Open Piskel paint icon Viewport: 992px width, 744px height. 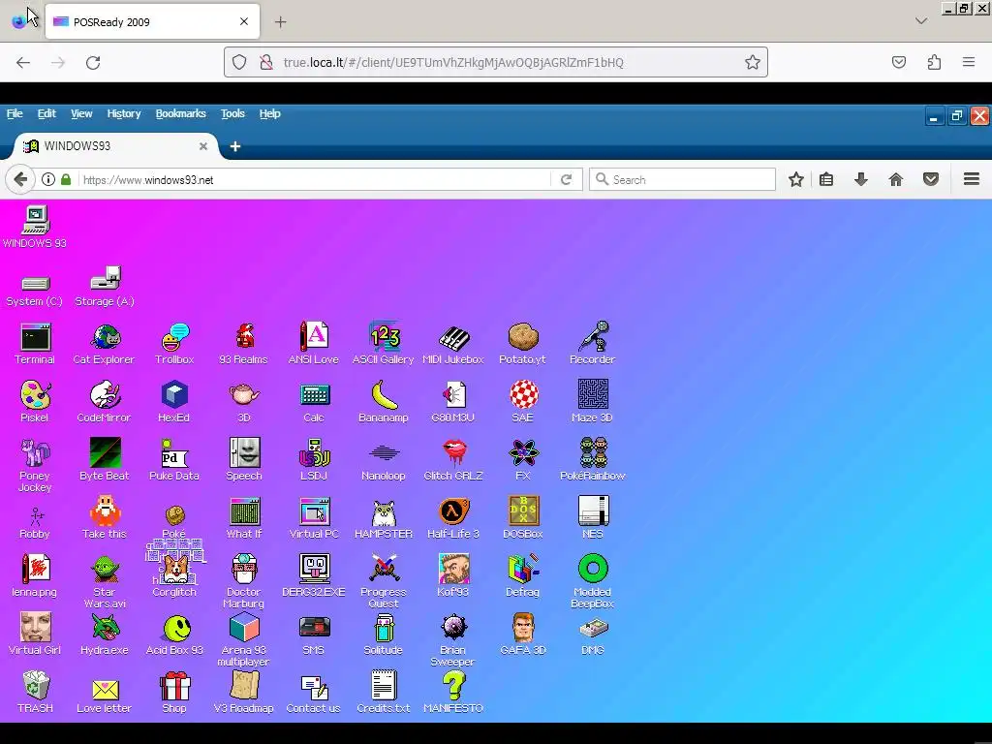tap(35, 402)
